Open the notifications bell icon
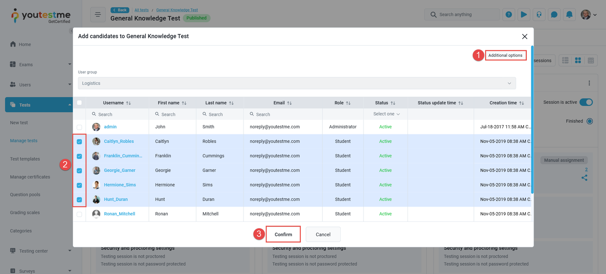The width and height of the screenshot is (606, 274). pyautogui.click(x=569, y=15)
